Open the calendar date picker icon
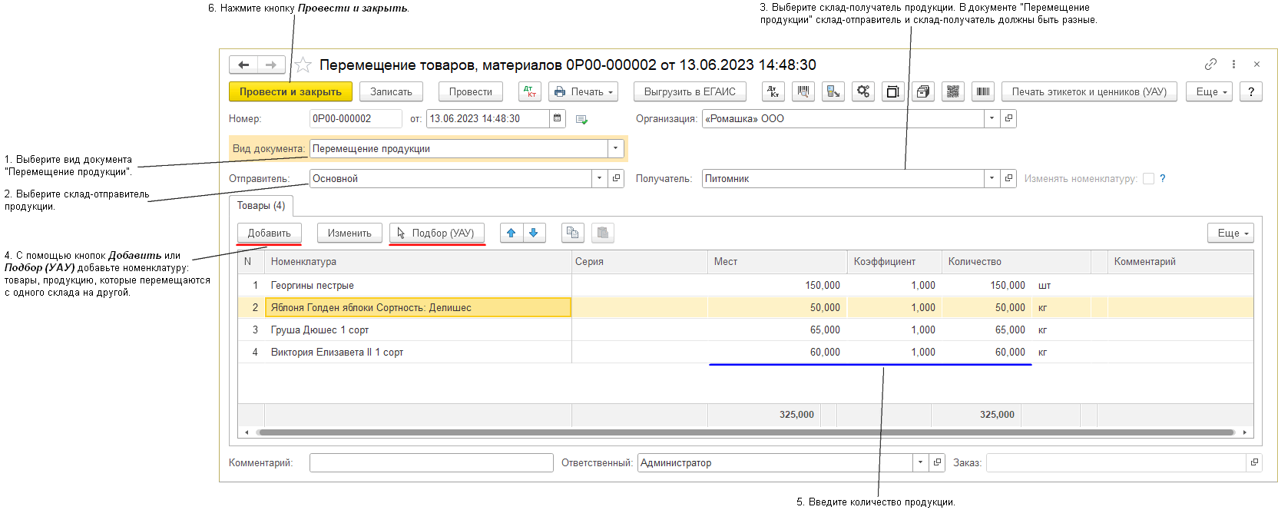This screenshot has width=1278, height=510. (x=558, y=119)
